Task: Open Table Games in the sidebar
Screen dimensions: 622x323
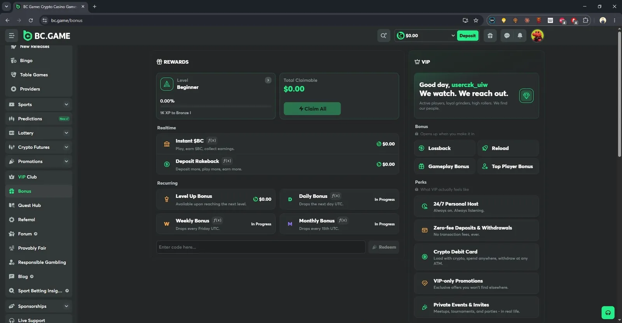Action: pos(39,75)
